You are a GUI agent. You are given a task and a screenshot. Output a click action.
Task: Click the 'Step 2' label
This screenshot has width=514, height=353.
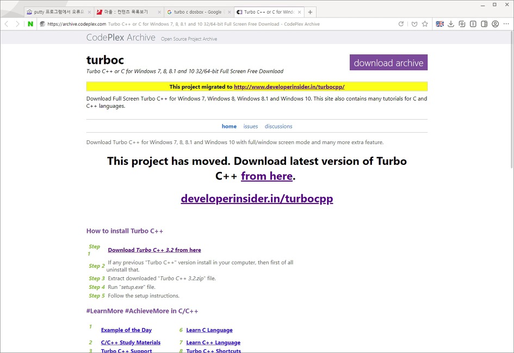(97, 266)
